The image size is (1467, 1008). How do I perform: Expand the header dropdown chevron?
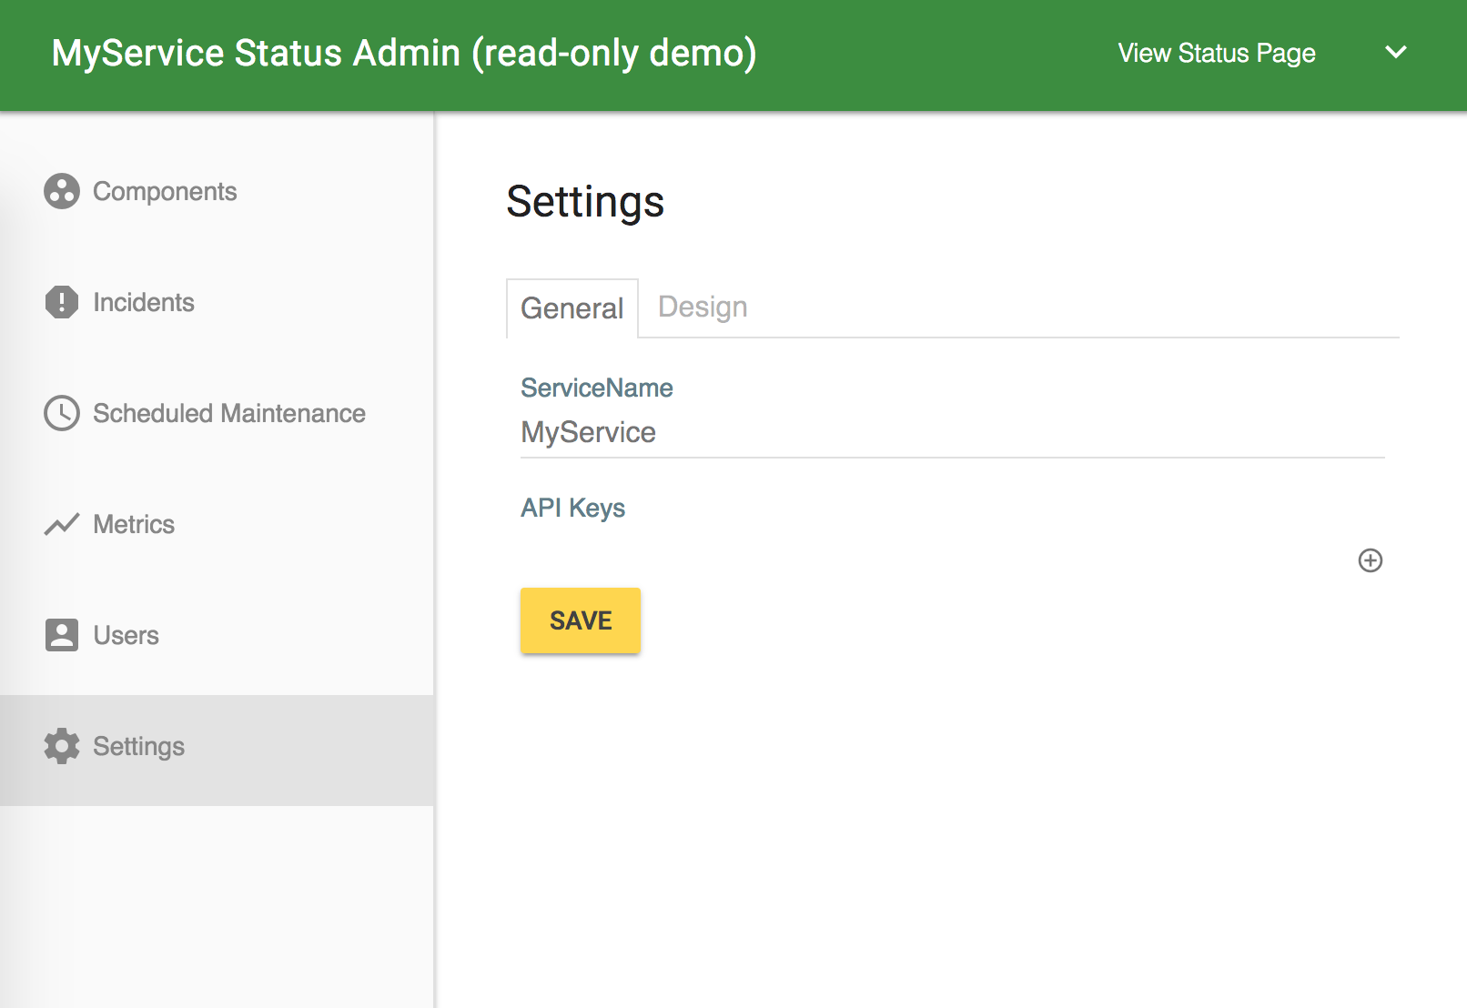(x=1395, y=53)
